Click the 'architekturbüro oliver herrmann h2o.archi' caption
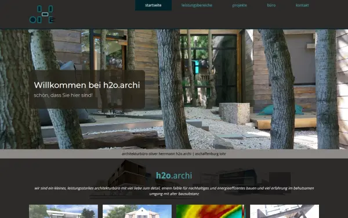 [x=174, y=153]
